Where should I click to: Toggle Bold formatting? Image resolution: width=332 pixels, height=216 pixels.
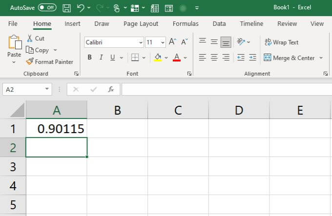pos(89,57)
